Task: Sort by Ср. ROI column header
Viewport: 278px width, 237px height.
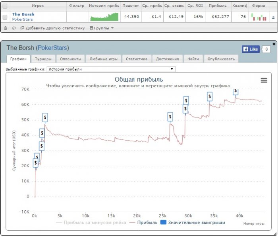Action: [x=195, y=6]
